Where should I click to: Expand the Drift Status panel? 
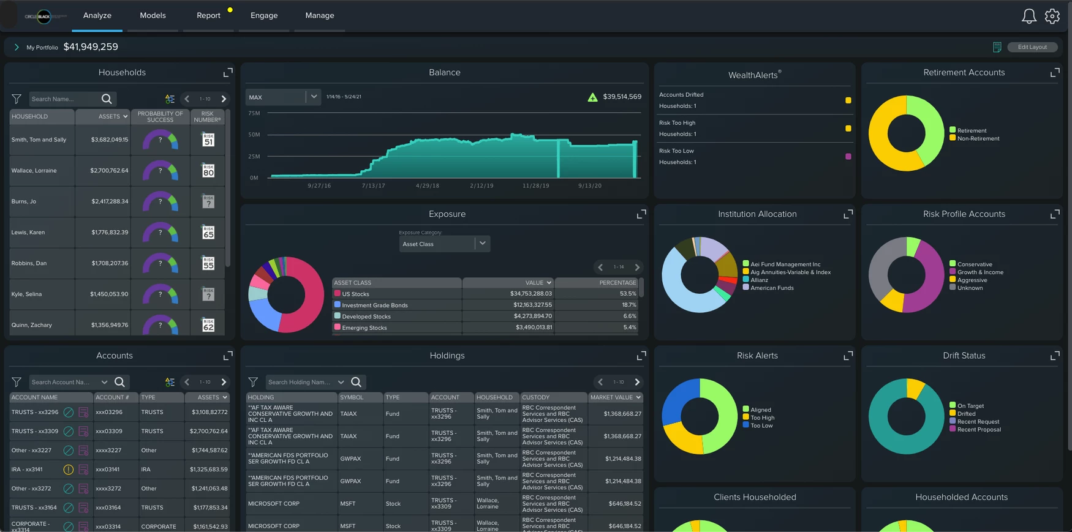1055,356
